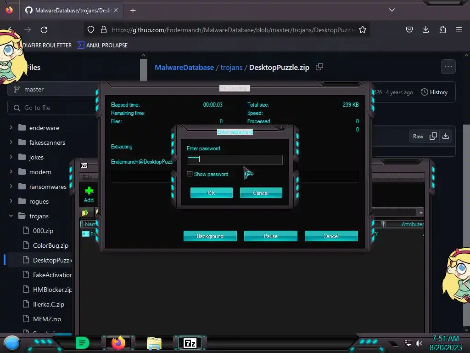
Task: Pause the extraction progress
Action: 271,236
